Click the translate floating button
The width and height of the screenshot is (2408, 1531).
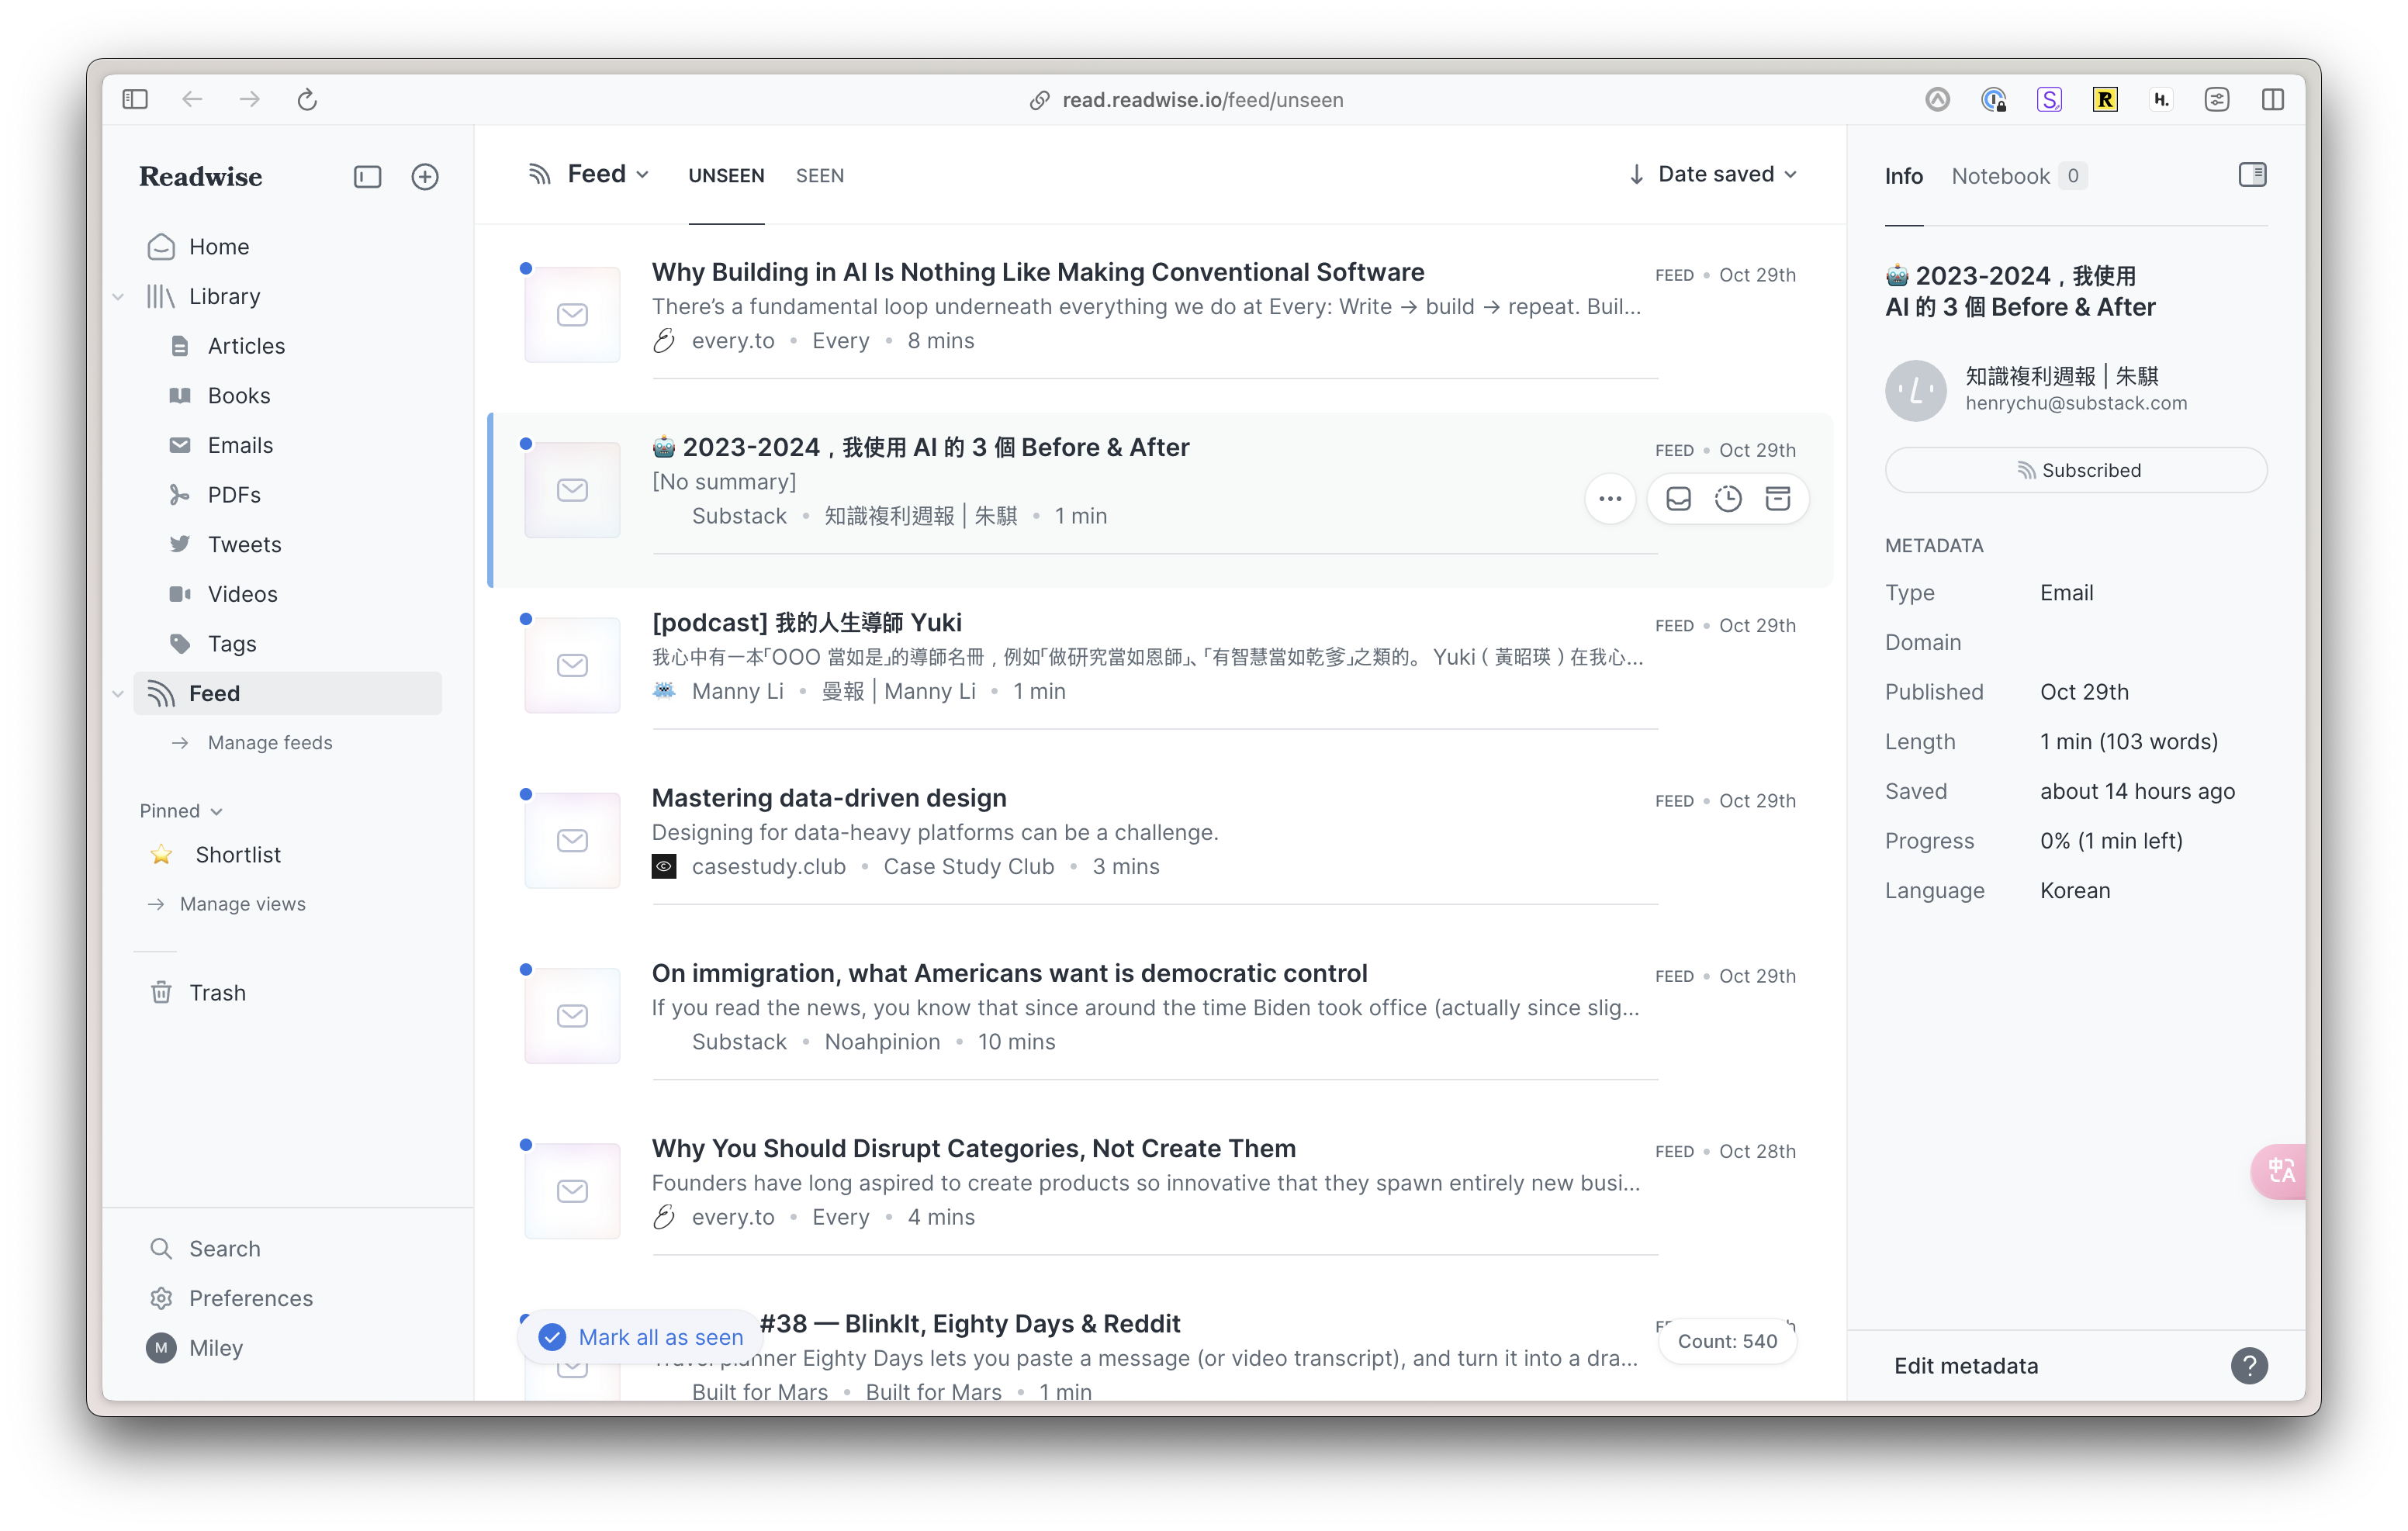2280,1170
